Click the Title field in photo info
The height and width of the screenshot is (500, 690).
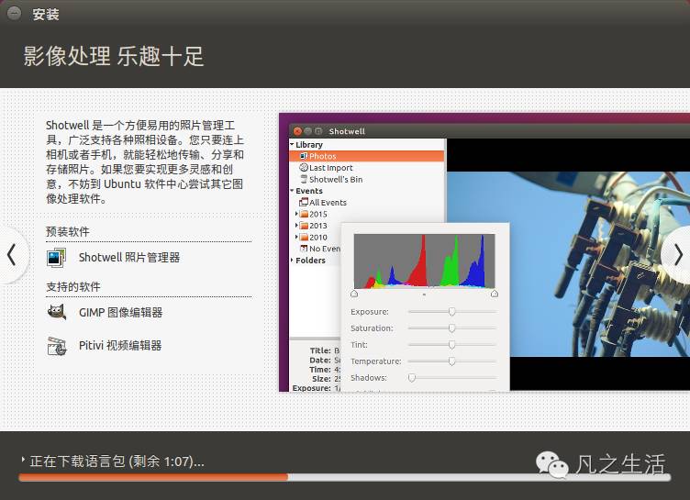[325, 350]
